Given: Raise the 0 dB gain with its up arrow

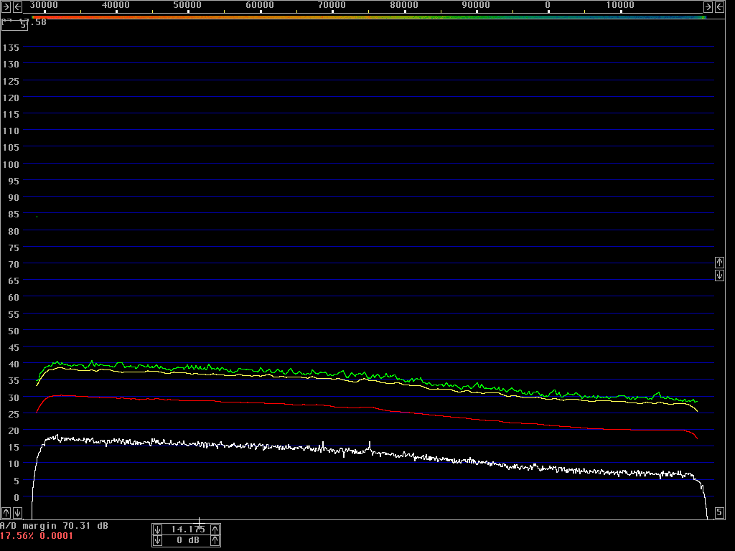Looking at the screenshot, I should pyautogui.click(x=215, y=541).
